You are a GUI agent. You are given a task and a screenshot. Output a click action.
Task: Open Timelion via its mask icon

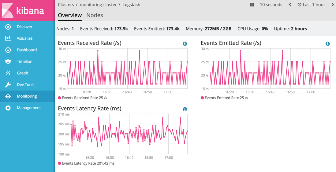coord(8,61)
